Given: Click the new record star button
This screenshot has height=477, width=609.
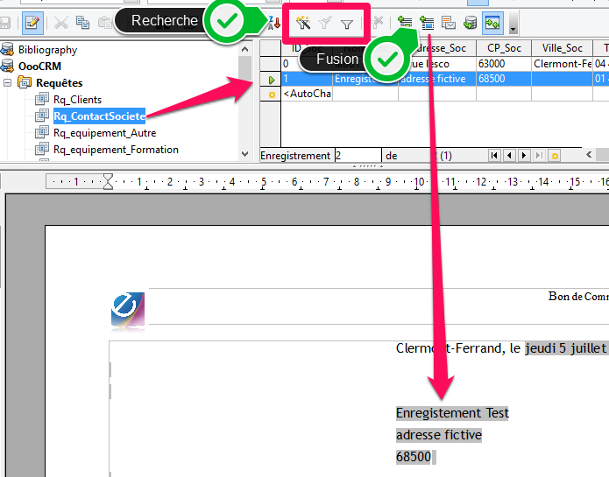Looking at the screenshot, I should [554, 156].
